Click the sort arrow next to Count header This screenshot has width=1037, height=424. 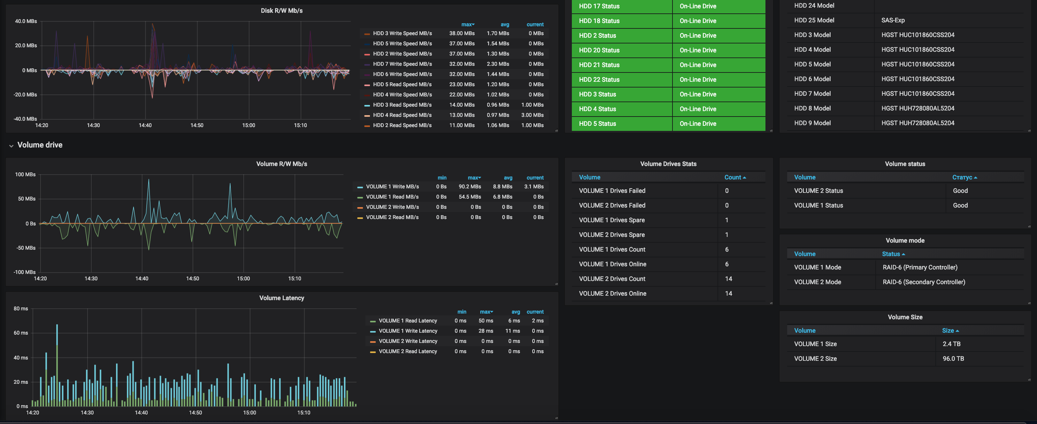[x=744, y=178]
